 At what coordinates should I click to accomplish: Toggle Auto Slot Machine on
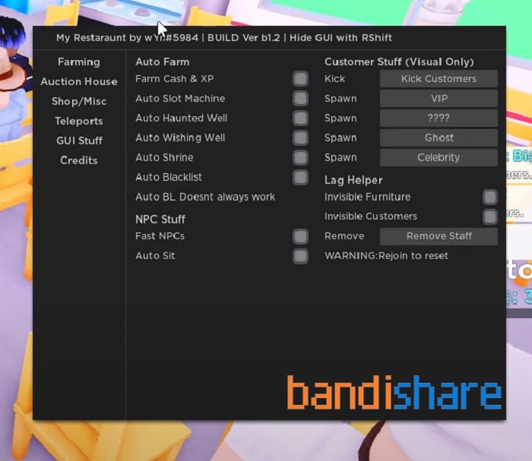pos(301,99)
